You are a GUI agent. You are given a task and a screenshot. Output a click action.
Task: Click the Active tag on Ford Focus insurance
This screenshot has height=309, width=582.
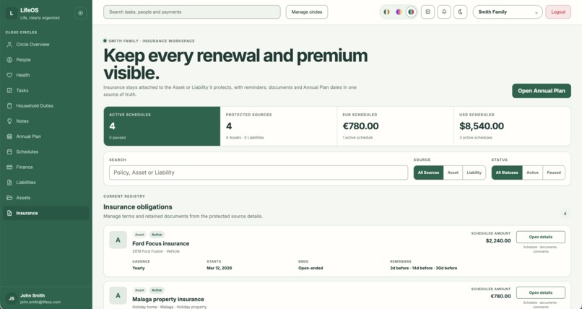[157, 235]
